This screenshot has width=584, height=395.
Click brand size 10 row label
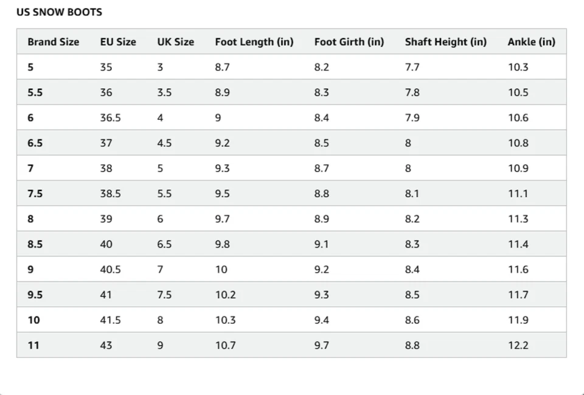[x=33, y=320]
